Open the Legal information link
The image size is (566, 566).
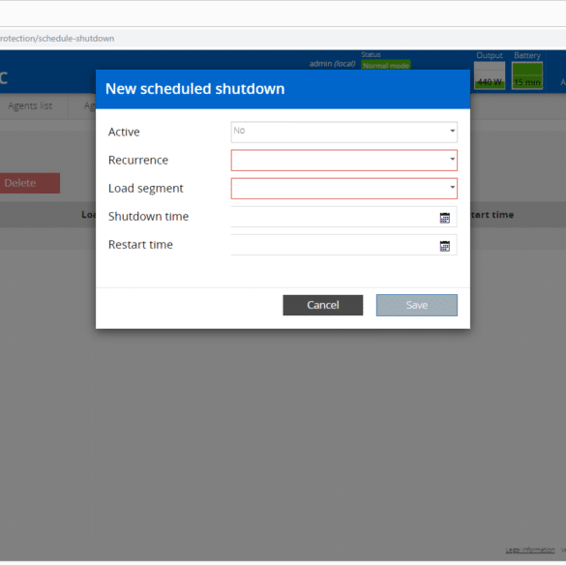(x=530, y=550)
